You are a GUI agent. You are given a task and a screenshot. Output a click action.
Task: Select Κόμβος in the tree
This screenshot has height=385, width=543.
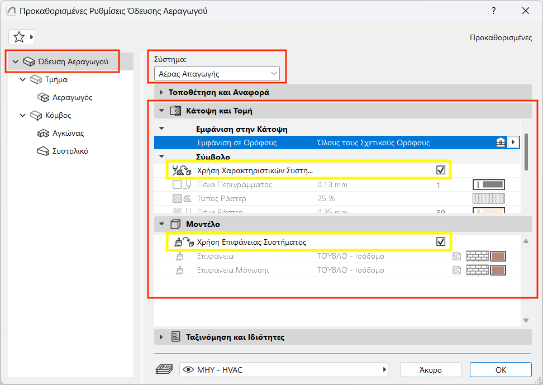point(58,116)
